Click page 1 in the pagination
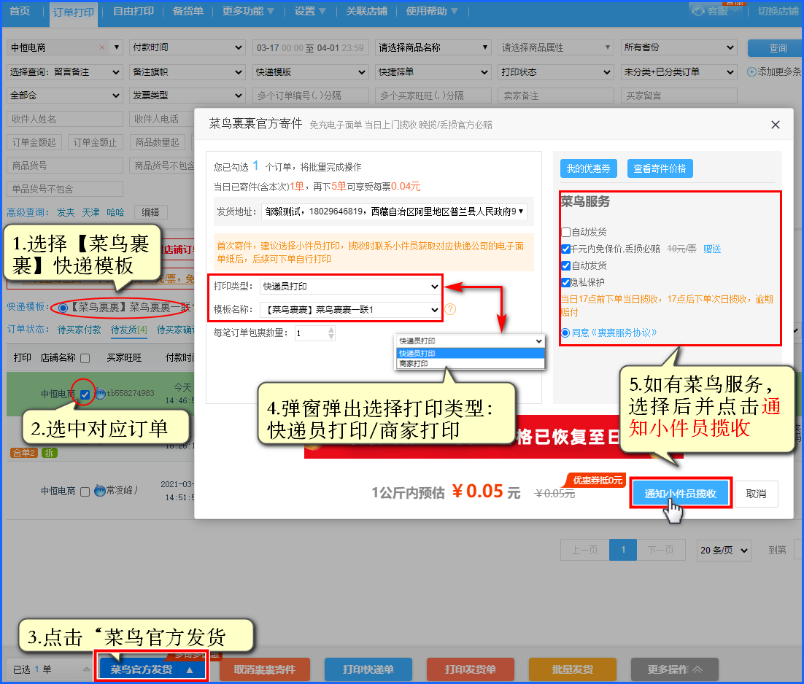The image size is (804, 684). point(623,550)
